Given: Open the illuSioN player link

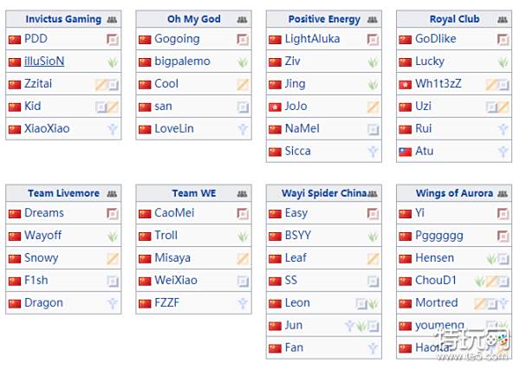Looking at the screenshot, I should pyautogui.click(x=44, y=62).
